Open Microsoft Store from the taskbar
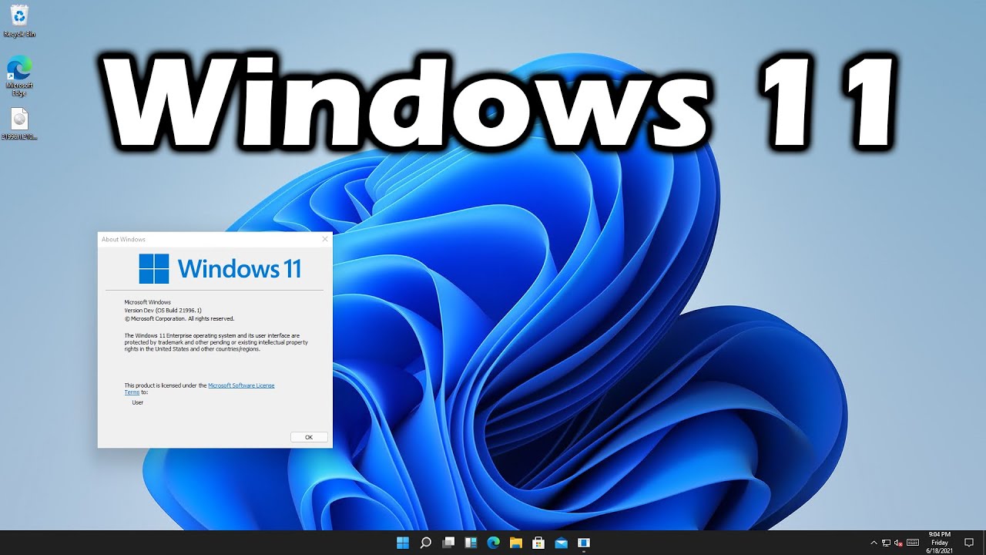 point(538,543)
